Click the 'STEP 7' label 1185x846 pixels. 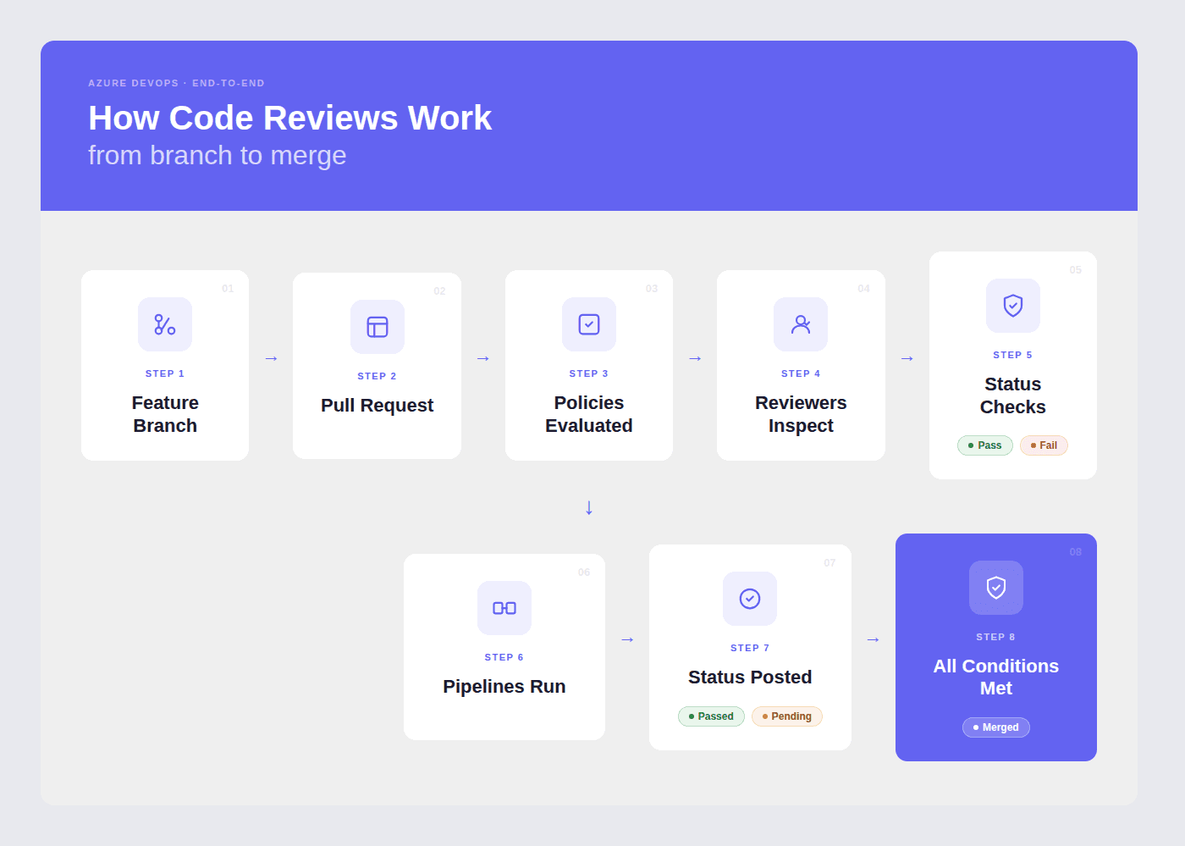click(x=750, y=648)
